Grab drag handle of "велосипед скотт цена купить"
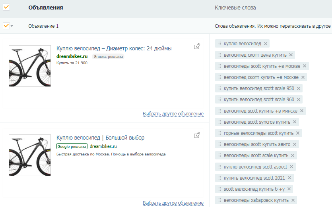Screen dimensions: 332x207 [x=219, y=55]
